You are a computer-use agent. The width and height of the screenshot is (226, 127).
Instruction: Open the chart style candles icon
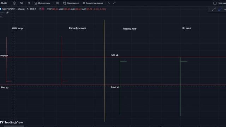click(x=29, y=3)
